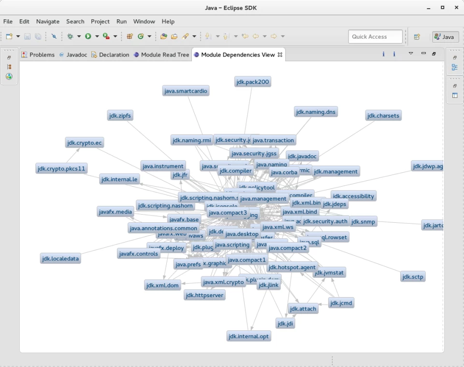Screen dimensions: 464x367
Task: Expand the Run button dropdown arrow
Action: click(x=97, y=36)
